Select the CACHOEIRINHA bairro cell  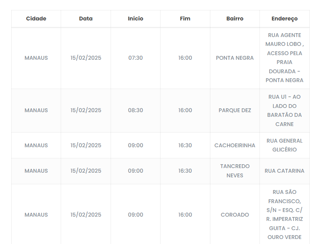pos(235,145)
